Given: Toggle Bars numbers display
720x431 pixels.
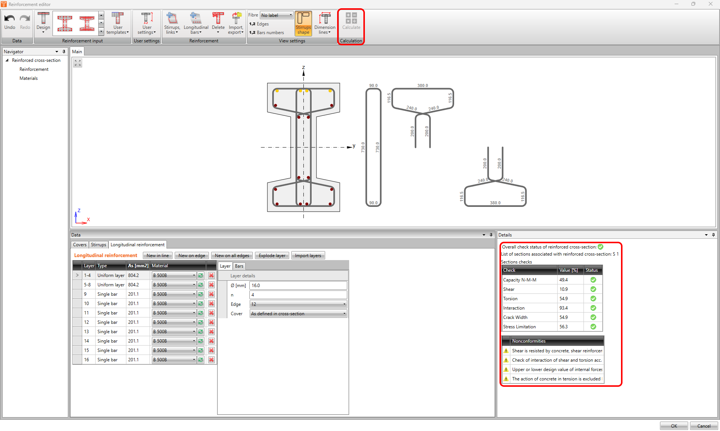Looking at the screenshot, I should tap(267, 33).
